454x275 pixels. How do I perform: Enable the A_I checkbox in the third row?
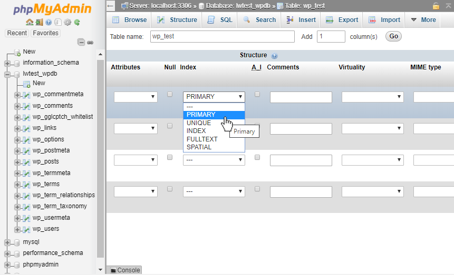[257, 157]
